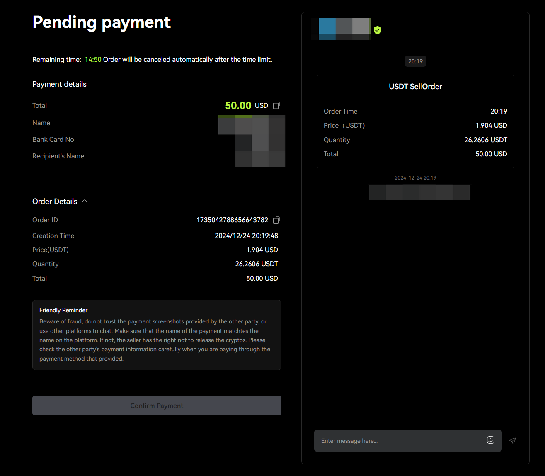This screenshot has height=476, width=545.
Task: Click the green verified shield badge
Action: [x=378, y=30]
